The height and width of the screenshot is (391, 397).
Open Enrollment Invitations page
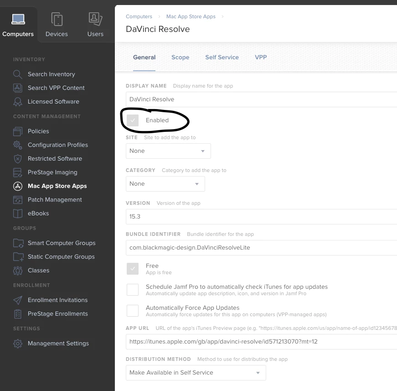coord(57,300)
